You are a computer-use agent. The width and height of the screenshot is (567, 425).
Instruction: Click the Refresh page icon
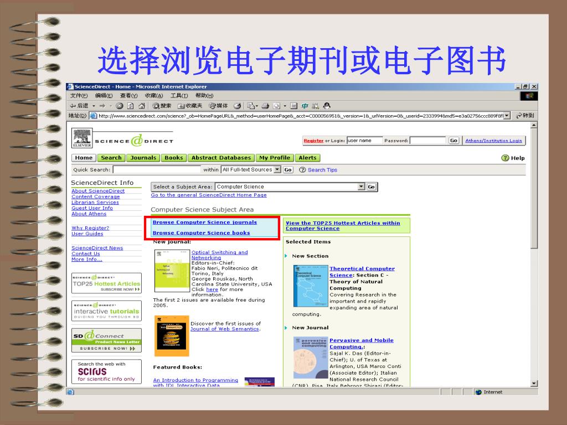point(131,106)
